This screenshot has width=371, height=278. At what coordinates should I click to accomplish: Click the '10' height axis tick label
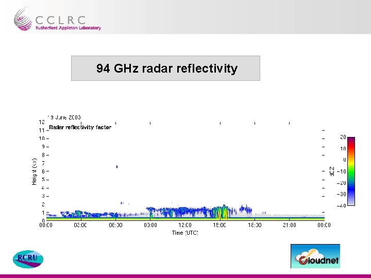point(42,138)
